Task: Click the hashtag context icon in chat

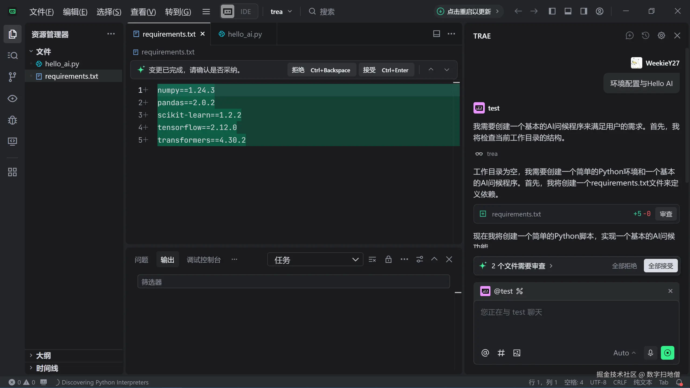Action: [x=501, y=353]
